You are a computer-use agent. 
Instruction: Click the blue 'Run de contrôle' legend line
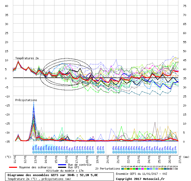coord(62,165)
